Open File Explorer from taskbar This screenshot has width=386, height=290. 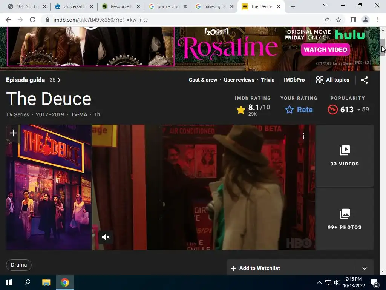point(46,282)
